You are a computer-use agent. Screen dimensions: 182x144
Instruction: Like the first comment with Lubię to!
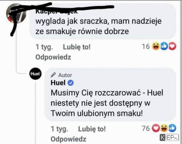[x=77, y=47]
